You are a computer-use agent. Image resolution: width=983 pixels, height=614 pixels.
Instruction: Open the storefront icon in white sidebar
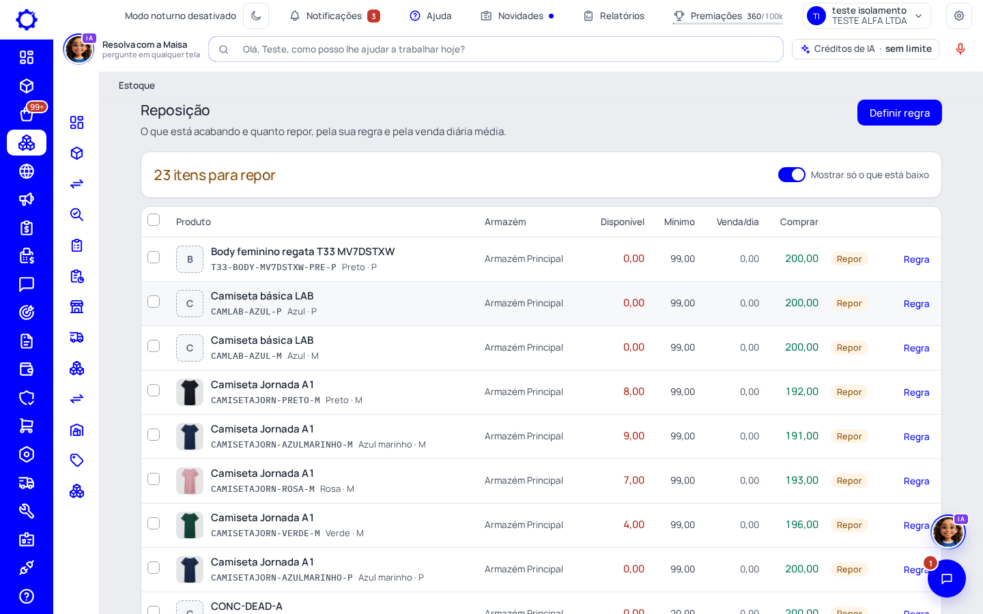click(76, 307)
